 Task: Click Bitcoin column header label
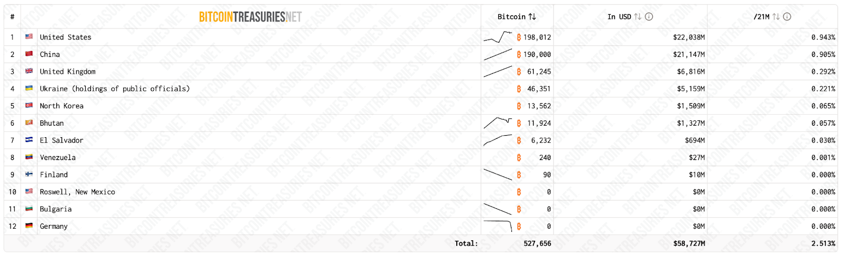click(511, 17)
